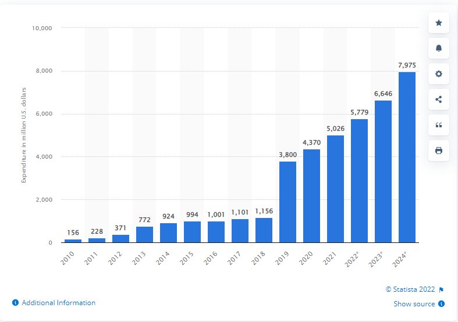Select the 2014 bar labeled 924

tap(168, 232)
